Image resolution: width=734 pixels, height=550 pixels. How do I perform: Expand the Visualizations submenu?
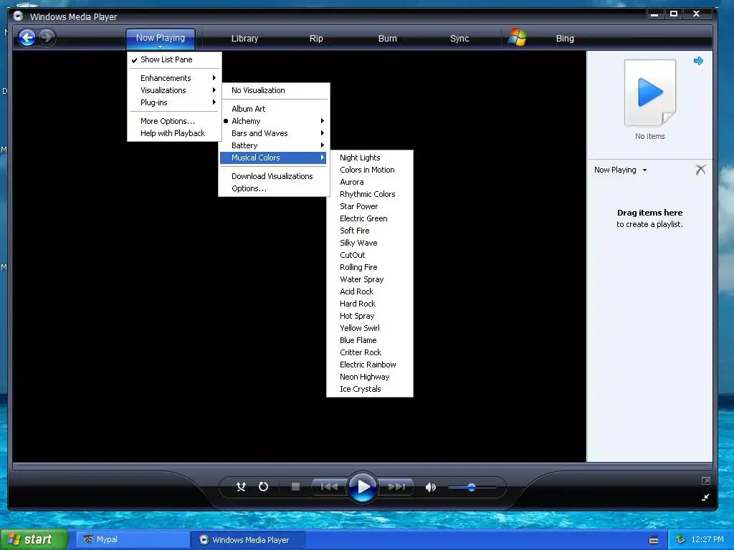point(174,90)
